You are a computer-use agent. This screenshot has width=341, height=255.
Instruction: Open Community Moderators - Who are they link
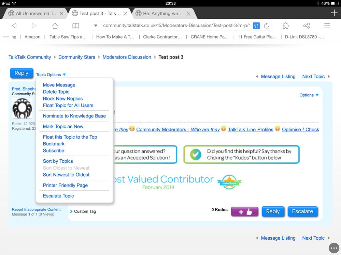pos(178,129)
